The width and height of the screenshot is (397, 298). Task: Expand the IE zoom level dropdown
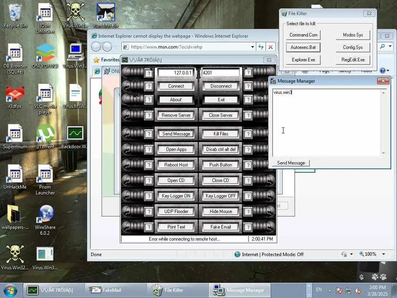(x=383, y=254)
